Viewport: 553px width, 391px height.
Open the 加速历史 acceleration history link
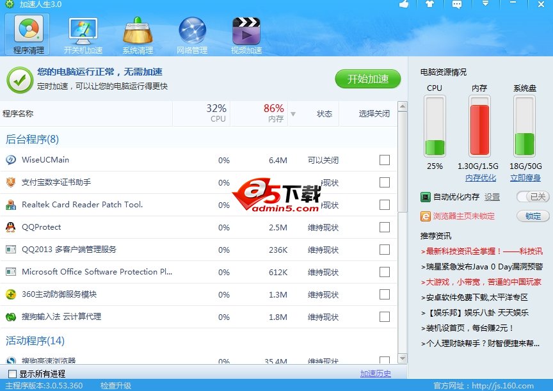(x=376, y=374)
